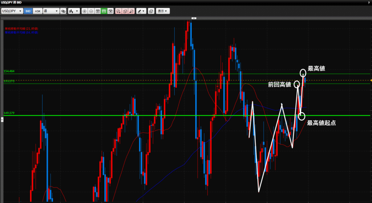Open the timeframe (週) dropdown
Viewport: 372px width, 203px height.
(x=51, y=11)
